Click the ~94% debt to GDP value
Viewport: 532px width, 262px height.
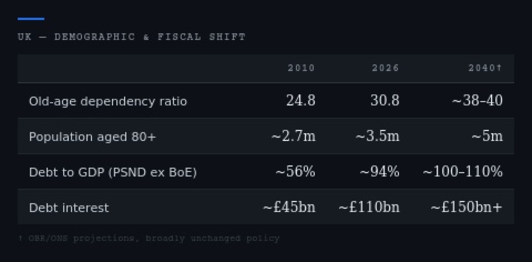click(379, 172)
